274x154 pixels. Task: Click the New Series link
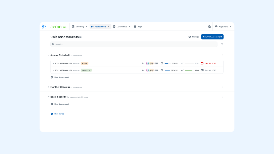[x=57, y=114]
